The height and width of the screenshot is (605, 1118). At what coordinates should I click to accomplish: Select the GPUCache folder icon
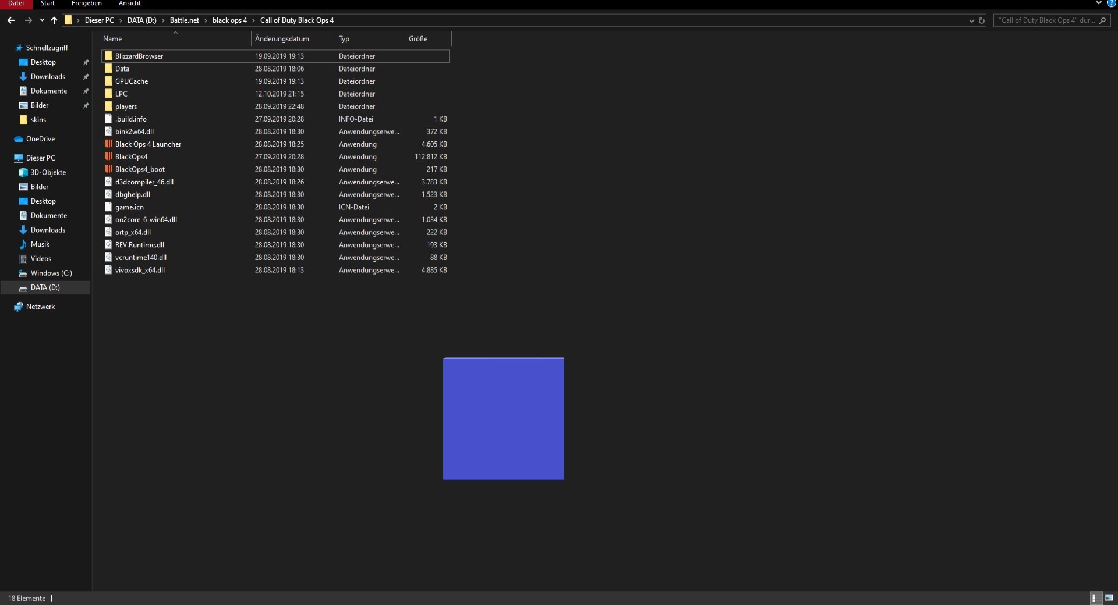click(x=108, y=81)
